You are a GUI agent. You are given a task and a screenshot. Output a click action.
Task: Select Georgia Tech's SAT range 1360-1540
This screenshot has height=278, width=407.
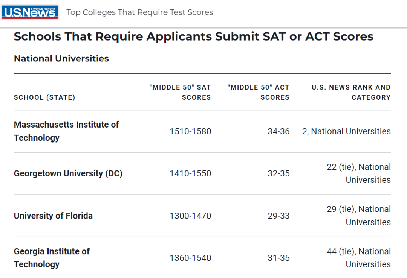tap(190, 258)
